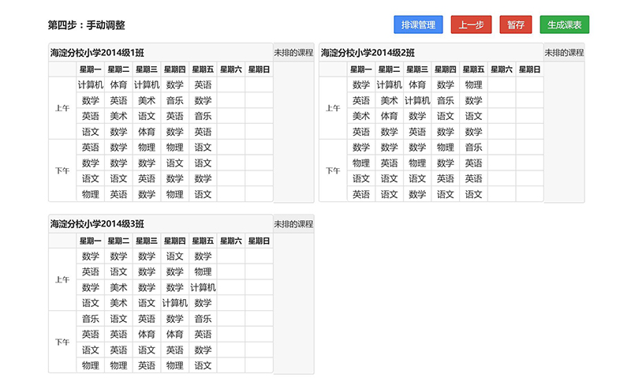The image size is (631, 378).
Task: Select 1班 Monday 物理 lesson cell
Action: click(x=90, y=194)
